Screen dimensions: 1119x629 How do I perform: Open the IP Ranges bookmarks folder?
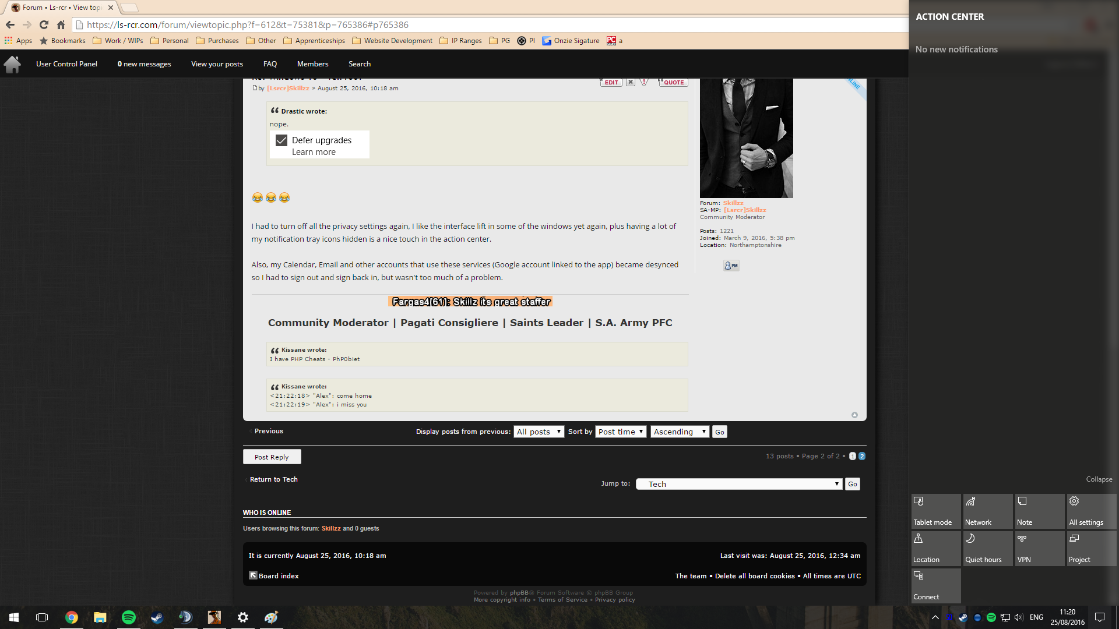click(x=460, y=41)
